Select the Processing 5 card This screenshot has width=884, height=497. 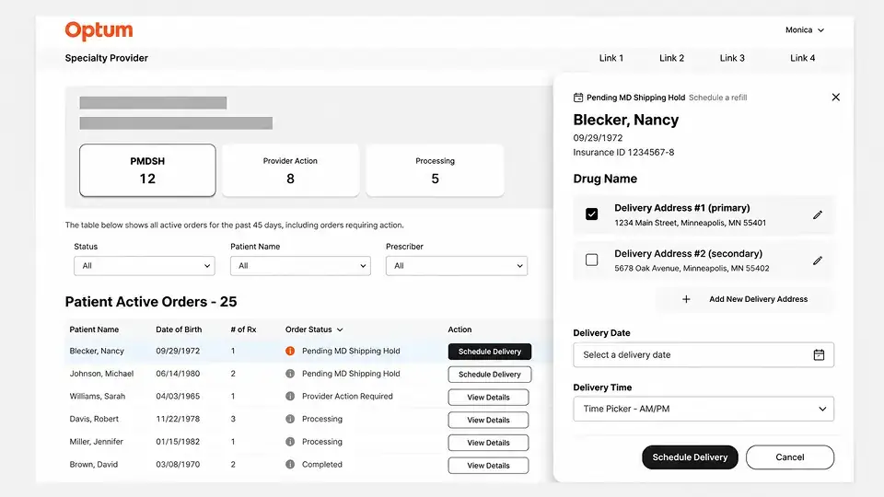[435, 170]
